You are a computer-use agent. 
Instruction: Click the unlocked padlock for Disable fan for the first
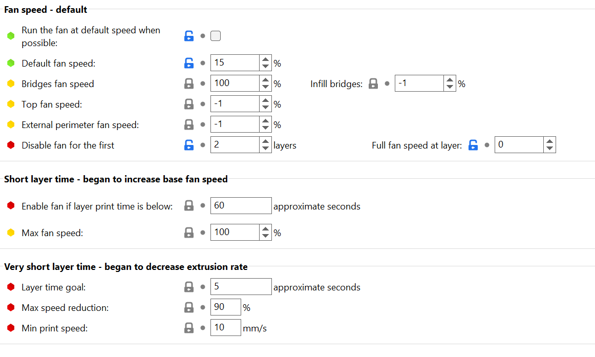189,145
